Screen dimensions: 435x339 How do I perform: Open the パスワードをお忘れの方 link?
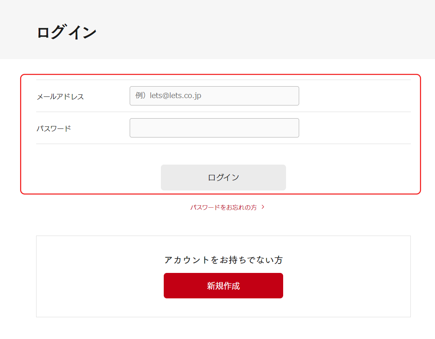pyautogui.click(x=223, y=208)
